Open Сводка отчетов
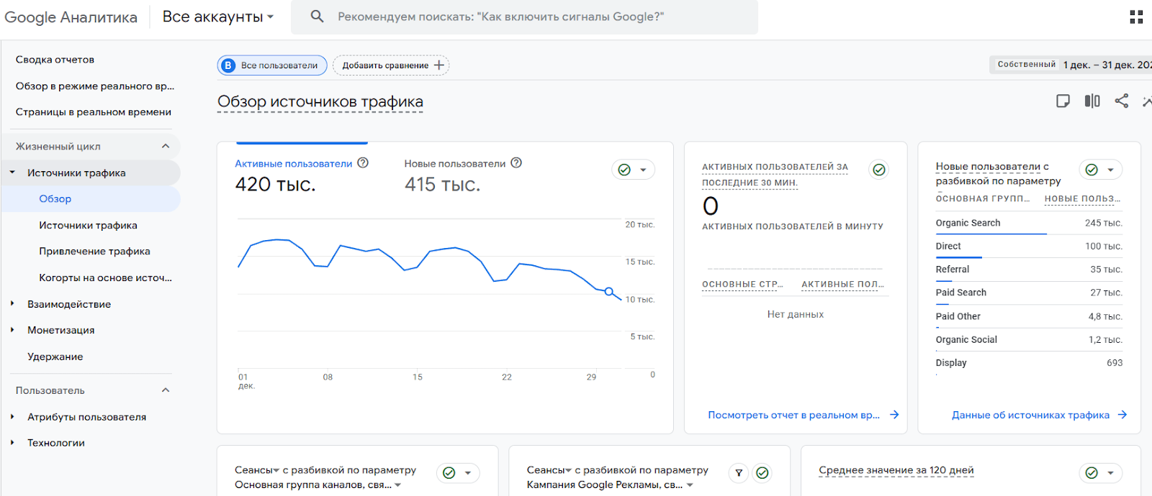Viewport: 1152px width, 496px height. coord(55,60)
